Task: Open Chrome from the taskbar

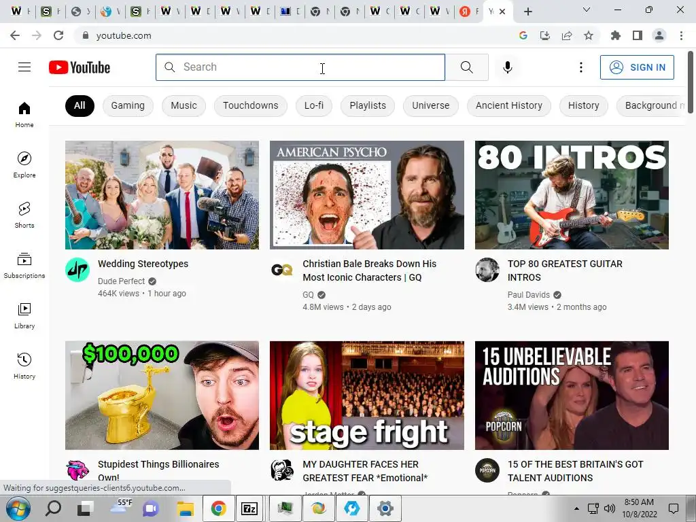Action: coord(218,508)
